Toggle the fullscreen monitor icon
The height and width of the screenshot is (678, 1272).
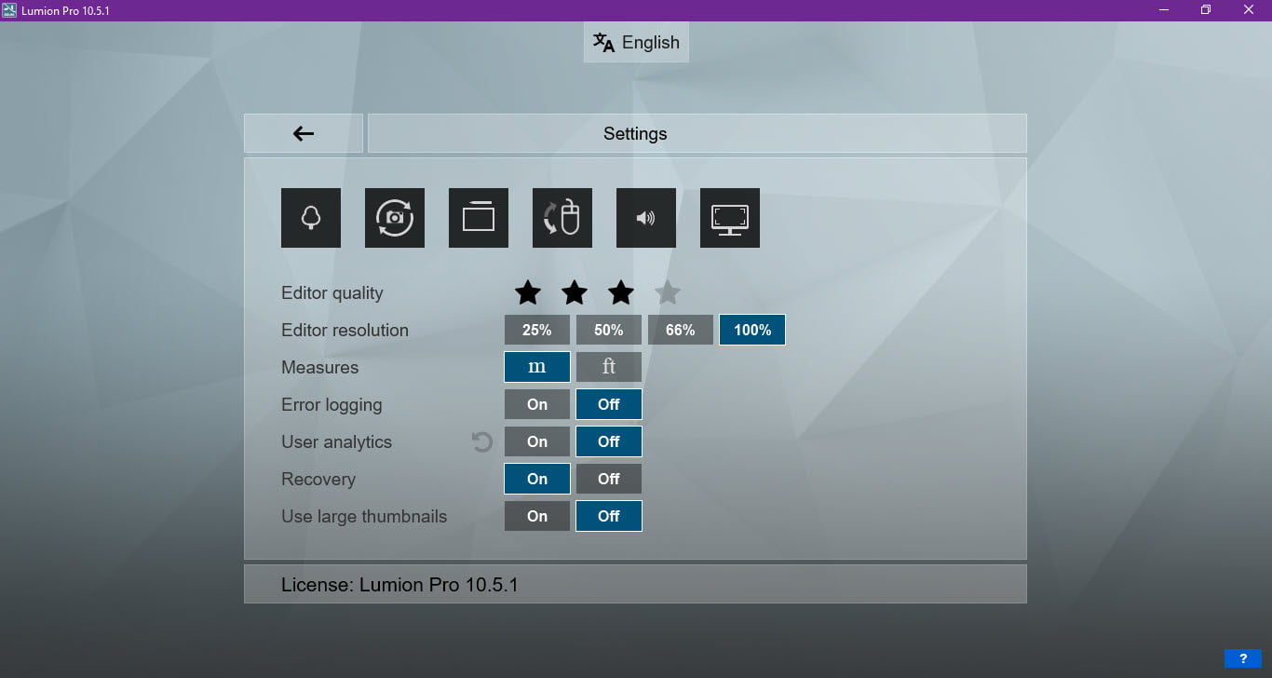(730, 218)
